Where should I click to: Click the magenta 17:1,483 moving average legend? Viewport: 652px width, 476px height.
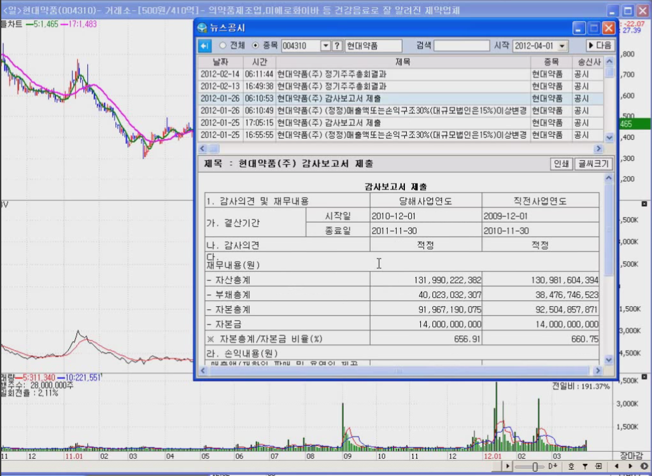pyautogui.click(x=78, y=24)
